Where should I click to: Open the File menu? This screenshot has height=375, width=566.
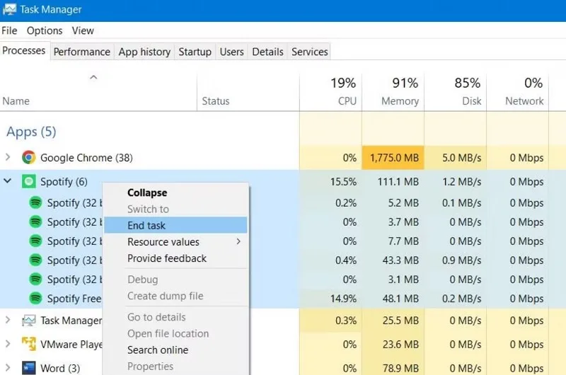click(x=9, y=30)
